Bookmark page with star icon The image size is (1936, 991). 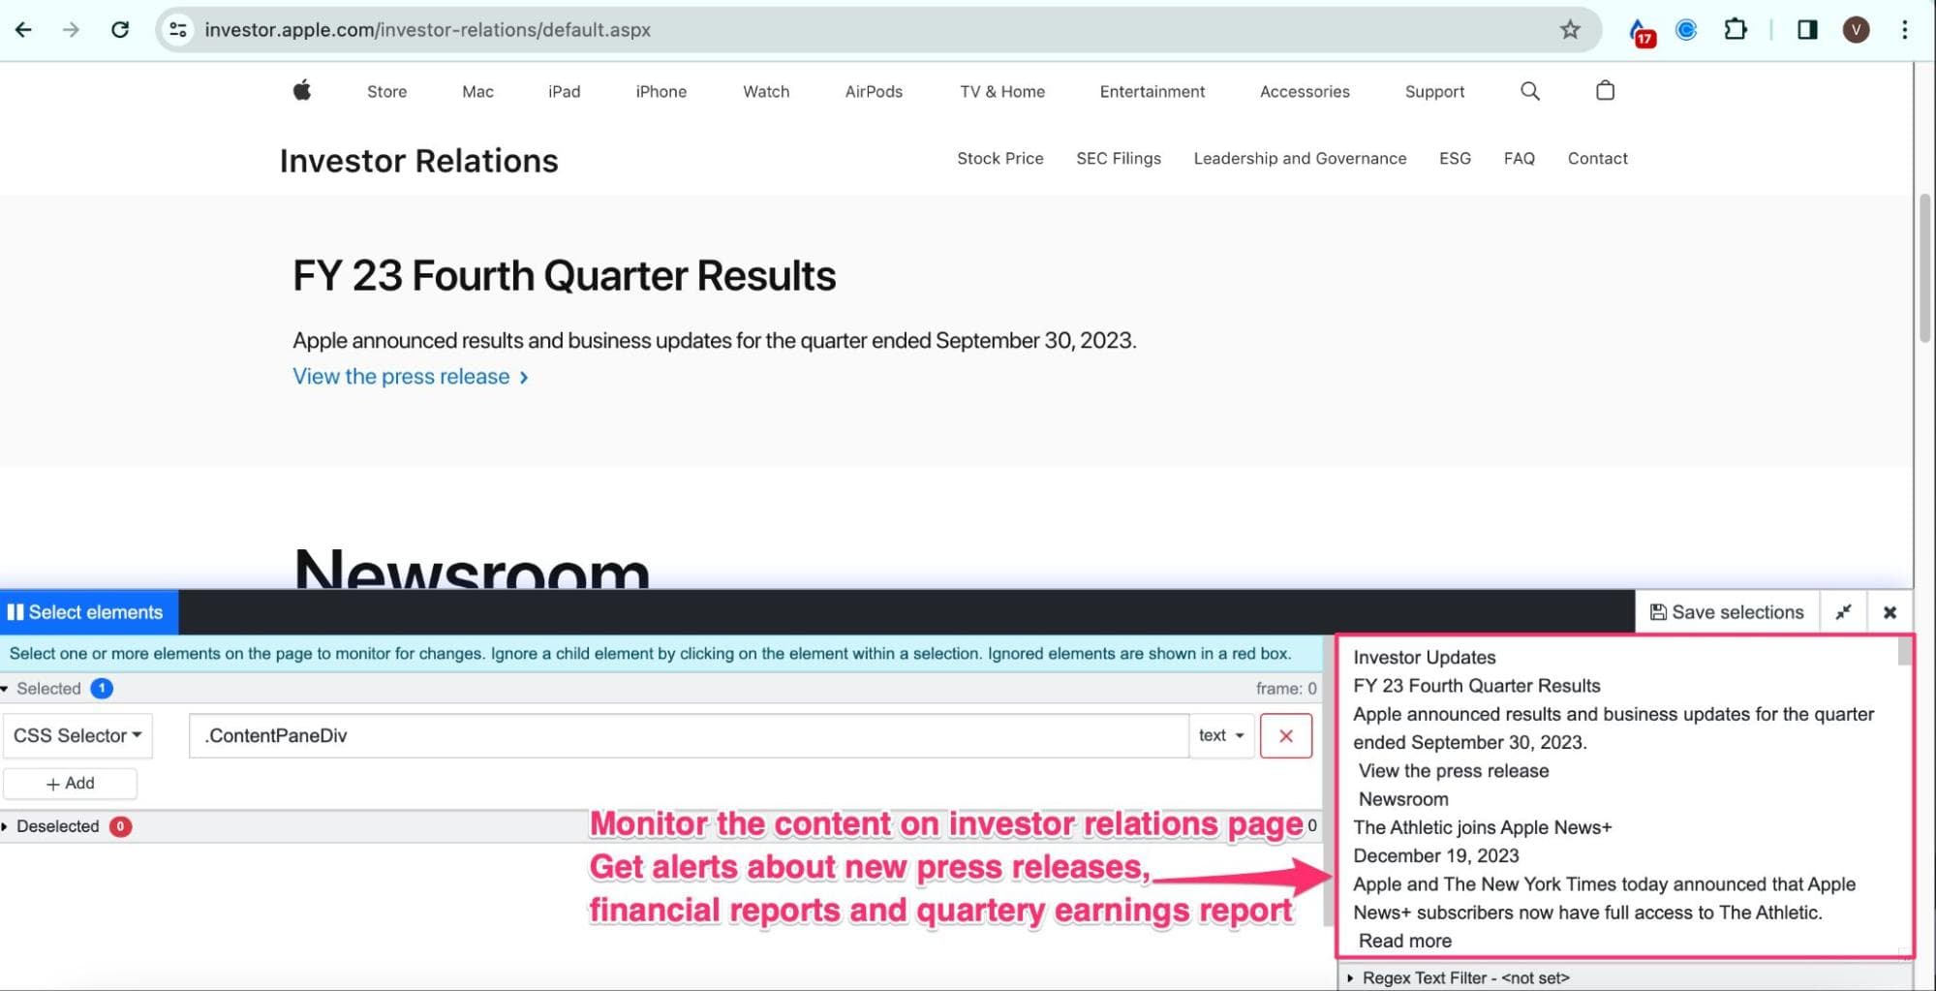(x=1569, y=30)
